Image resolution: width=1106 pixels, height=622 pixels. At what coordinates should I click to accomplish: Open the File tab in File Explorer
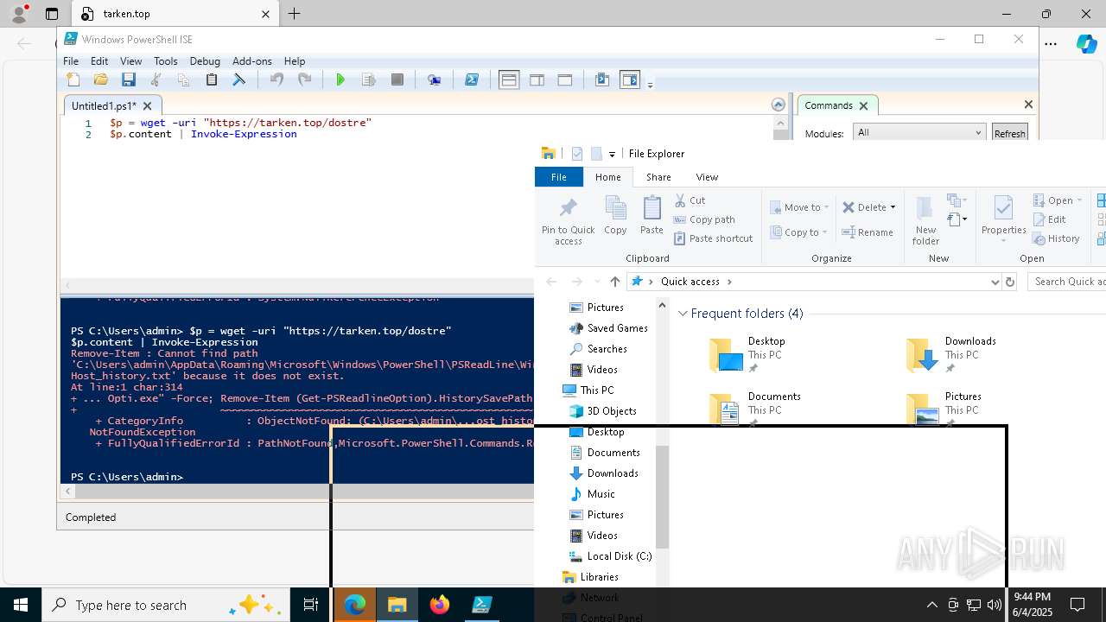point(559,177)
